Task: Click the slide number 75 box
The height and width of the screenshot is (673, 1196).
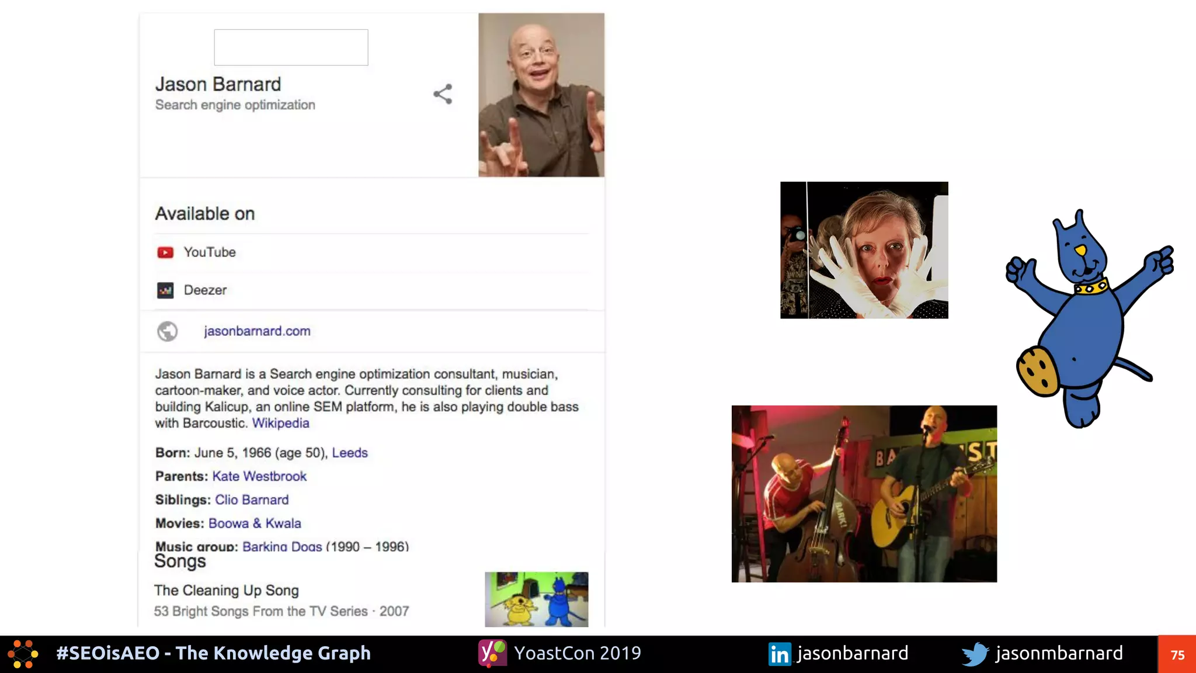Action: point(1177,654)
